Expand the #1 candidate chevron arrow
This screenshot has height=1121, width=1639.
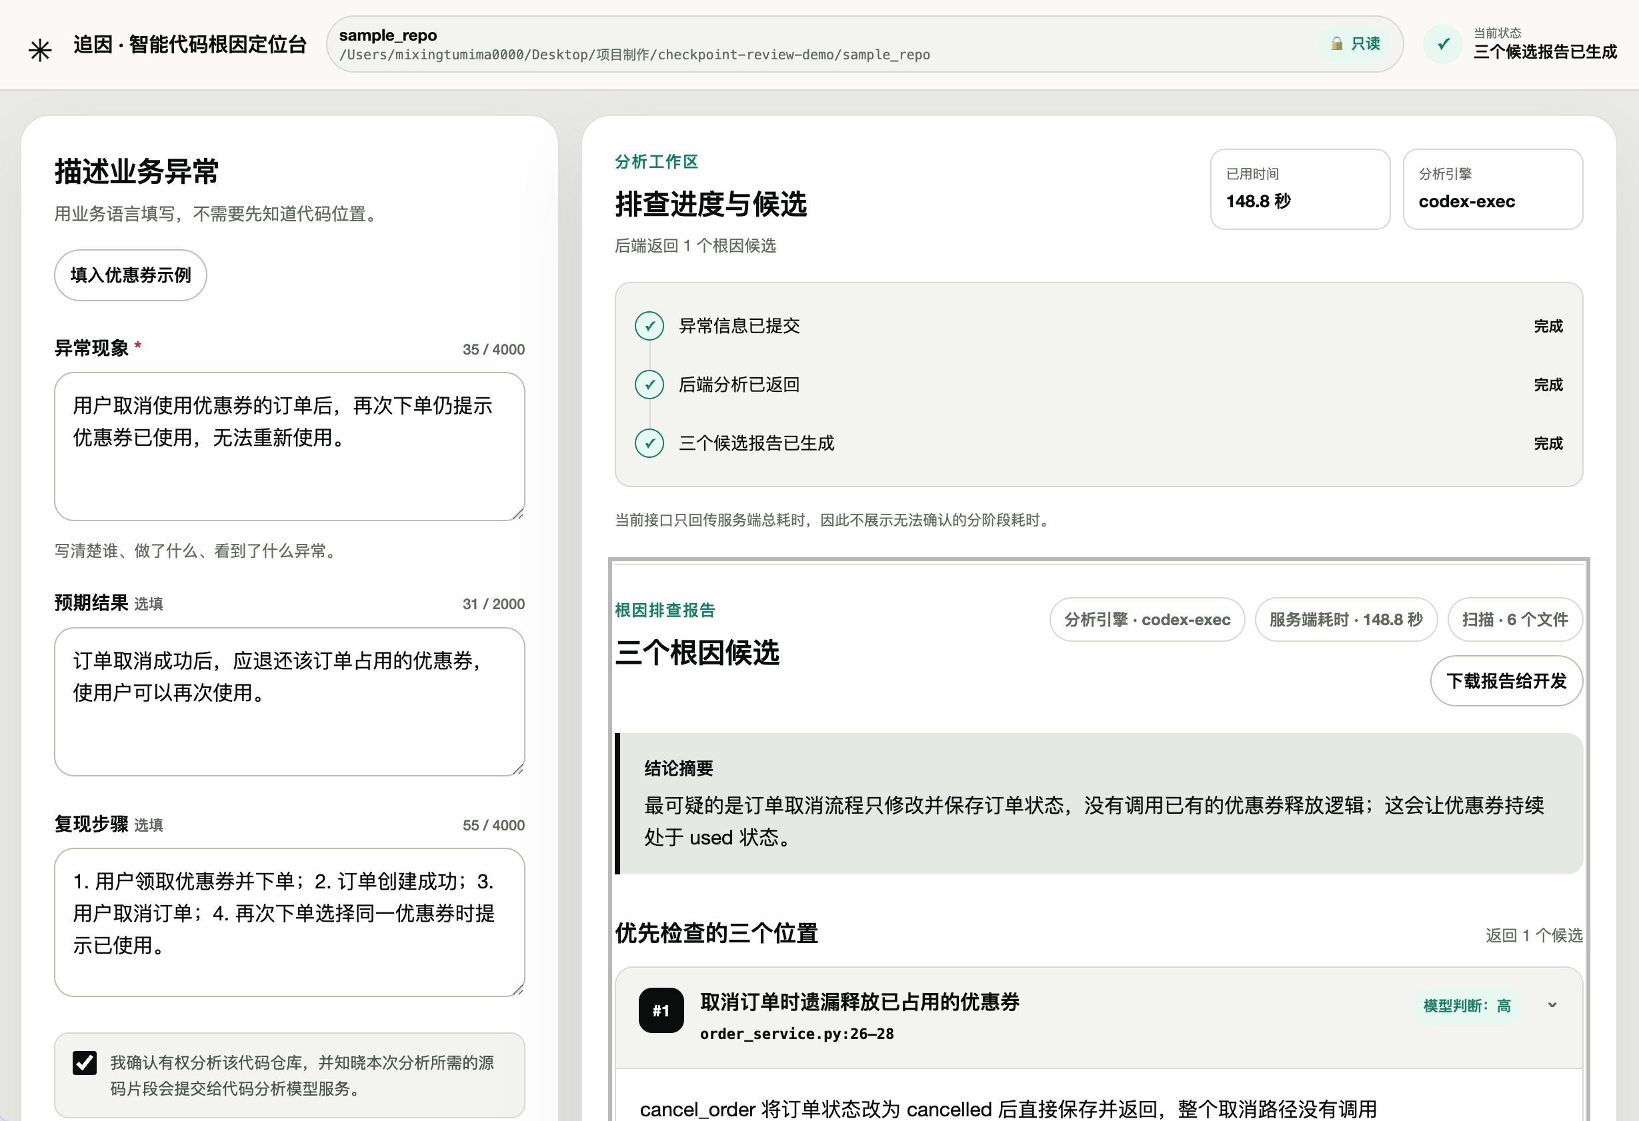[1552, 1004]
